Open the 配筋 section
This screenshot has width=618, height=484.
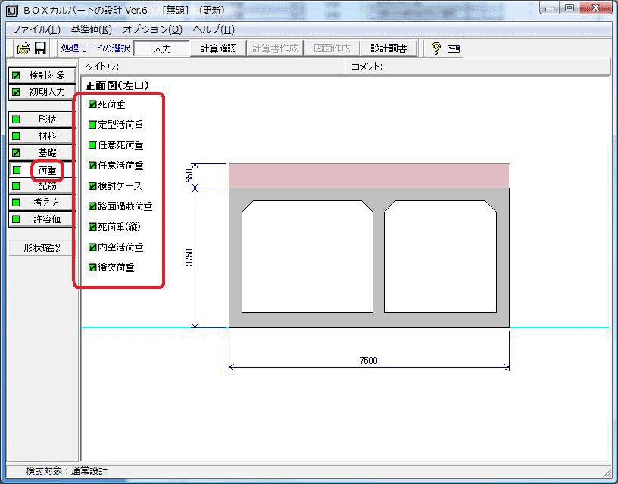click(42, 186)
